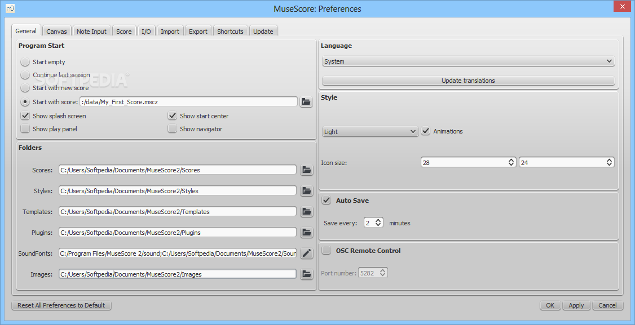The width and height of the screenshot is (635, 325).
Task: Click Reset All Preferences to Default
Action: [x=61, y=305]
